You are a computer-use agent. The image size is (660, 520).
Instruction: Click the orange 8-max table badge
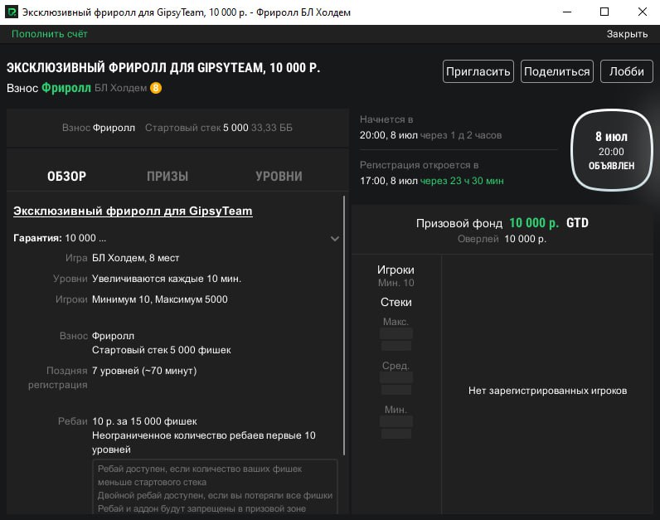point(156,88)
